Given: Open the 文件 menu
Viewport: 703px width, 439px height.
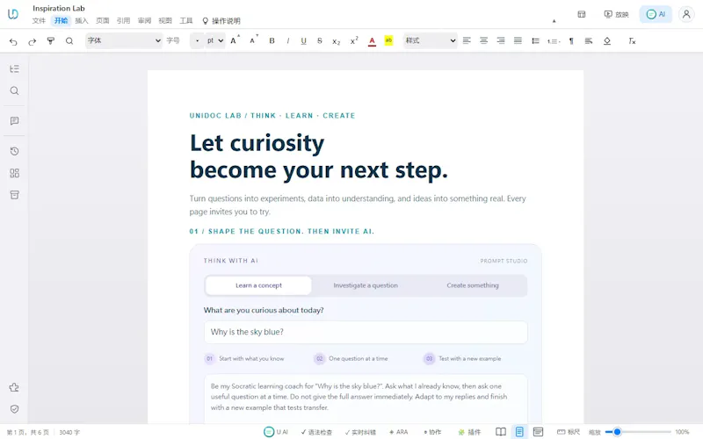Looking at the screenshot, I should 39,20.
